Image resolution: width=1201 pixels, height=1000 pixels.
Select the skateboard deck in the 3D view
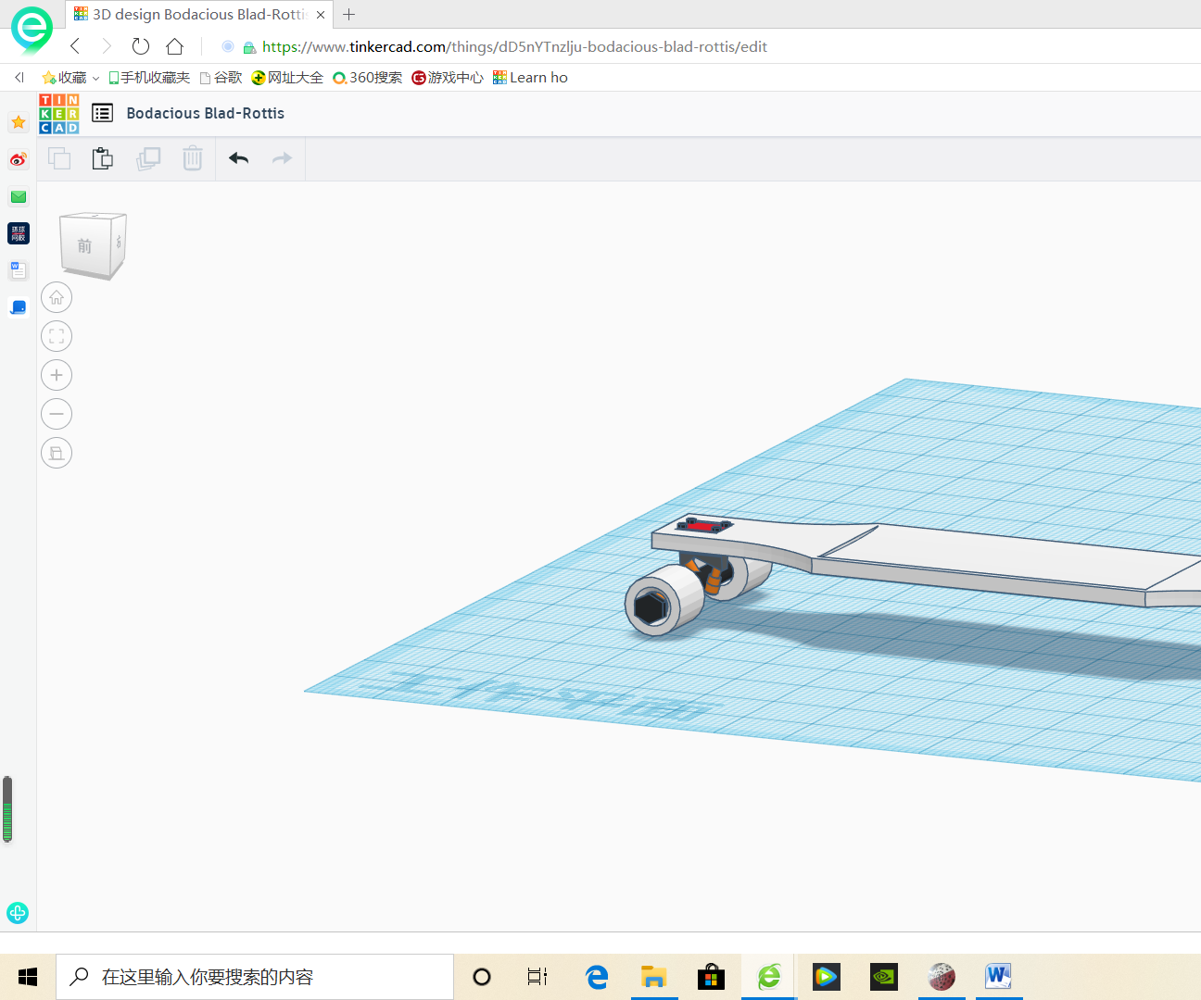click(982, 560)
